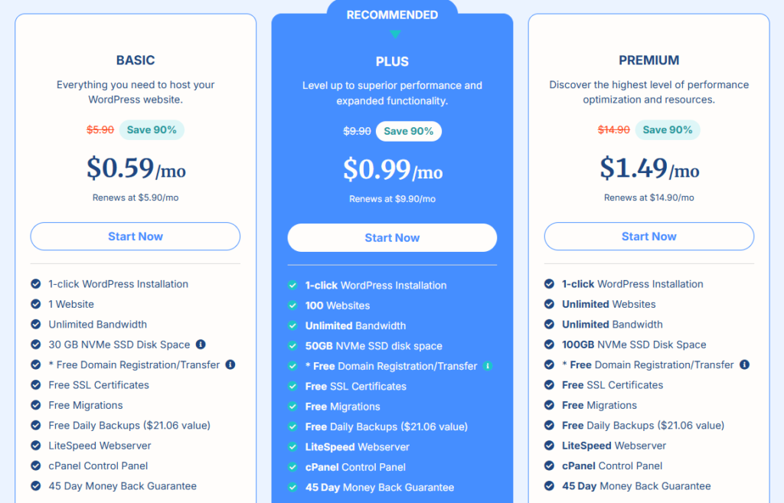The height and width of the screenshot is (503, 784).
Task: Click the crossed-out $9.90 price in Plus
Action: point(357,131)
